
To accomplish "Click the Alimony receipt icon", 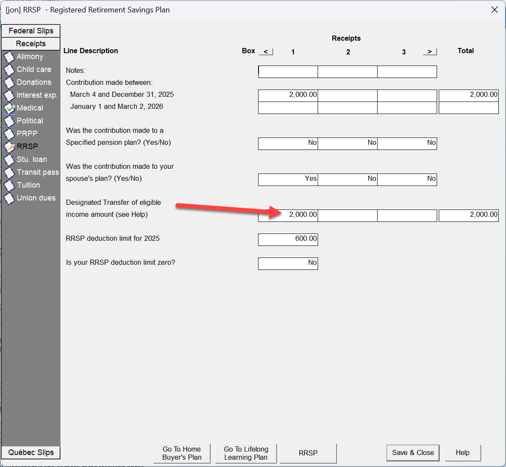I will [9, 57].
